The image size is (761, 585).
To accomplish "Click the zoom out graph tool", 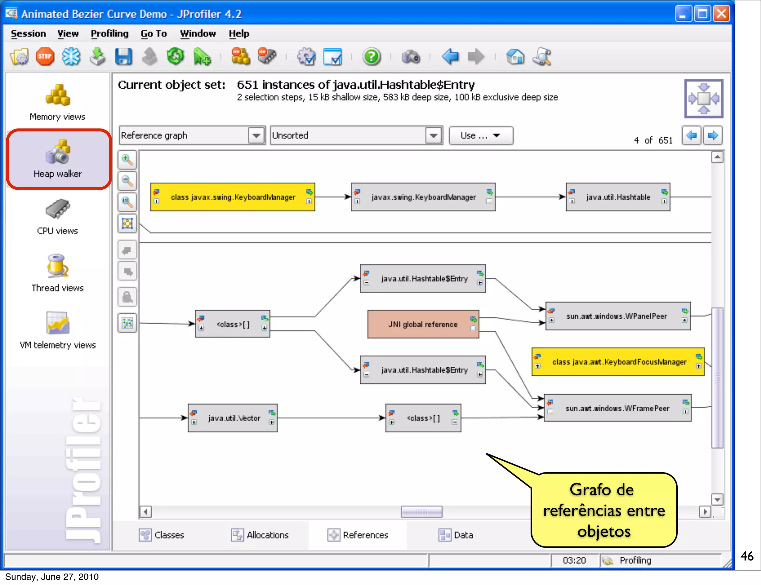I will click(127, 181).
